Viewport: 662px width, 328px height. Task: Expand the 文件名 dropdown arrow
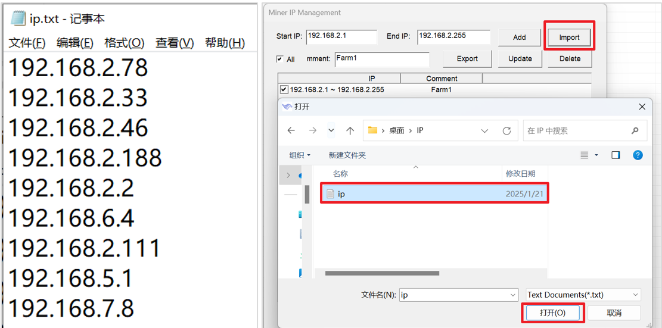point(513,295)
